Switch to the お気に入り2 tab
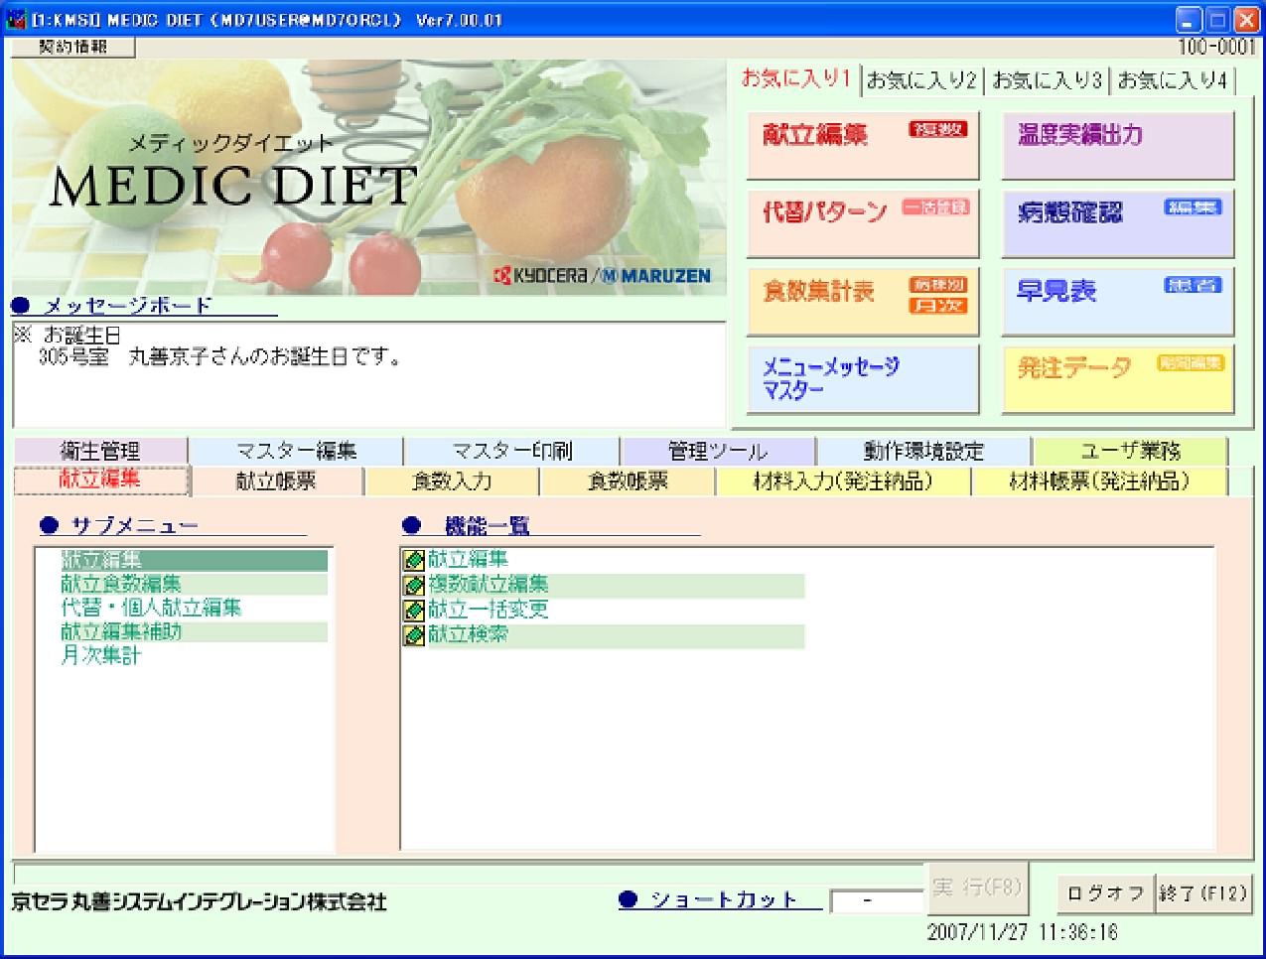Image resolution: width=1266 pixels, height=959 pixels. [921, 80]
